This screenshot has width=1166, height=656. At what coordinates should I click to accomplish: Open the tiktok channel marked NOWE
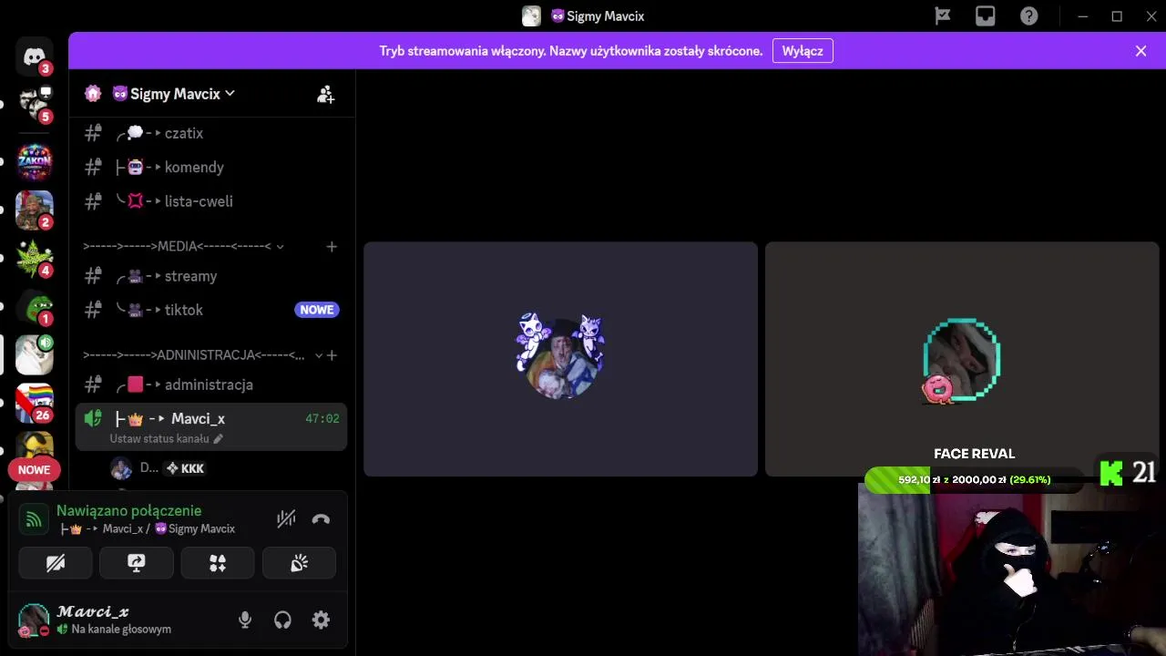pyautogui.click(x=211, y=310)
